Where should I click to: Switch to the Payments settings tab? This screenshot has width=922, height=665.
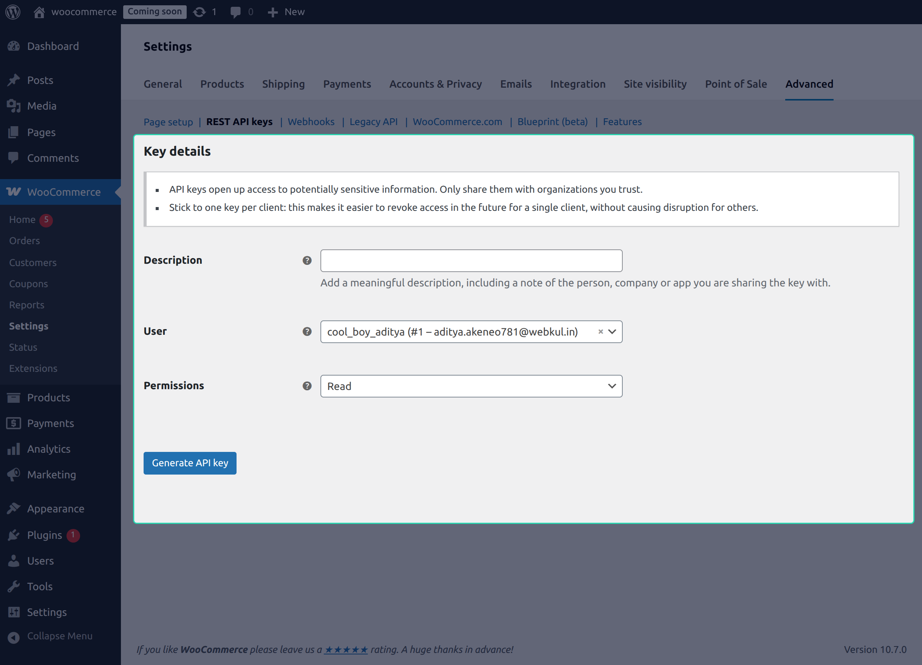click(347, 84)
